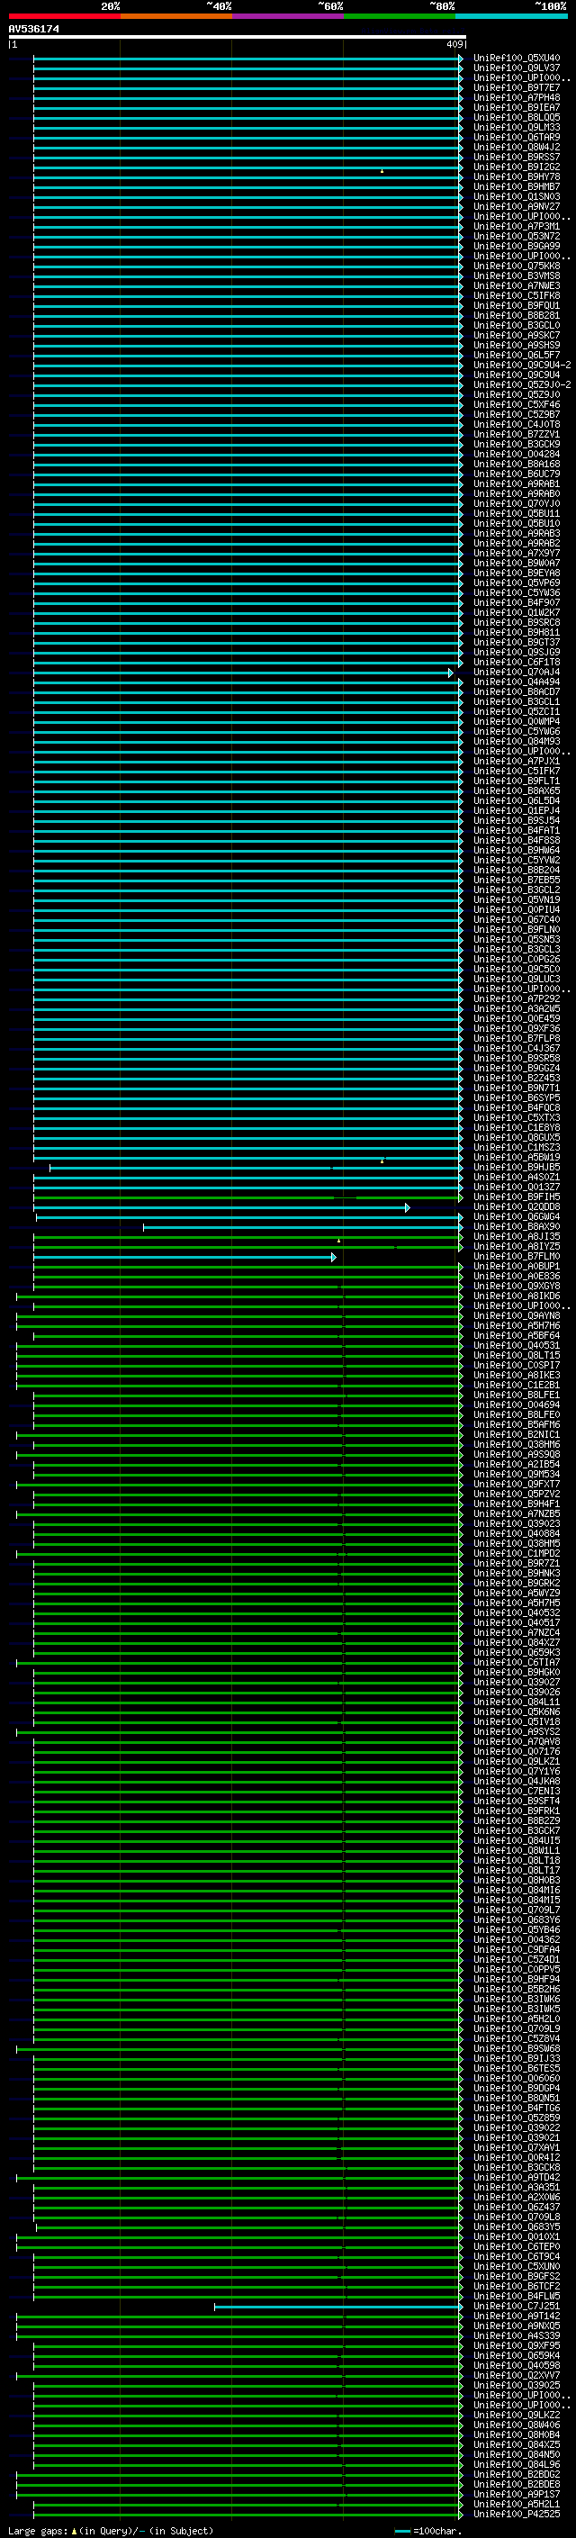The image size is (576, 2538).
Task: Choose hit label UniRef100_A7P3M1
Action: pos(516,227)
